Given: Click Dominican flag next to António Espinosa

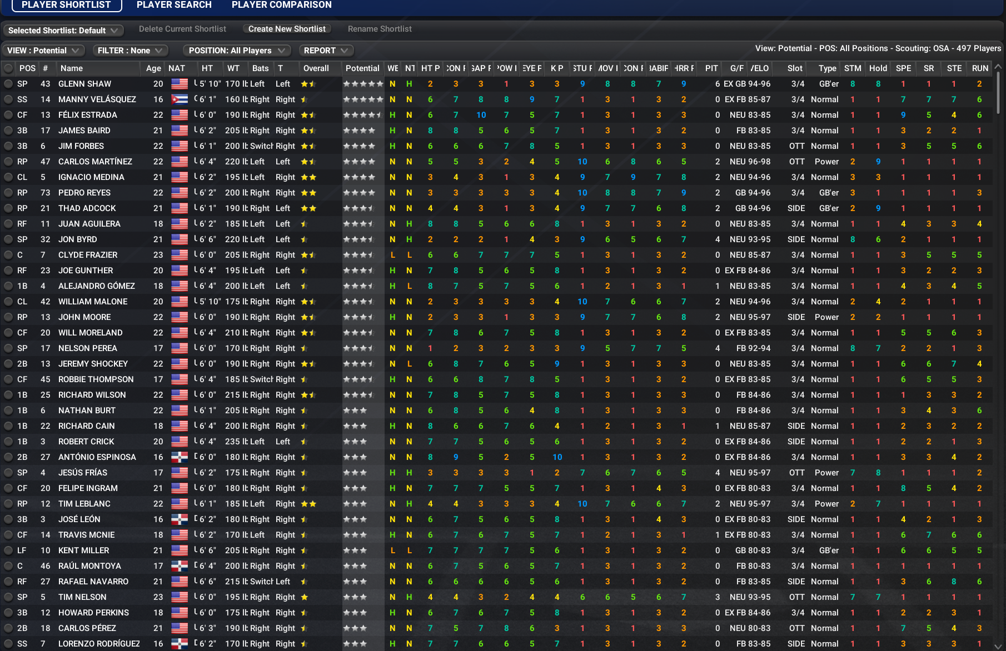Looking at the screenshot, I should tap(179, 457).
